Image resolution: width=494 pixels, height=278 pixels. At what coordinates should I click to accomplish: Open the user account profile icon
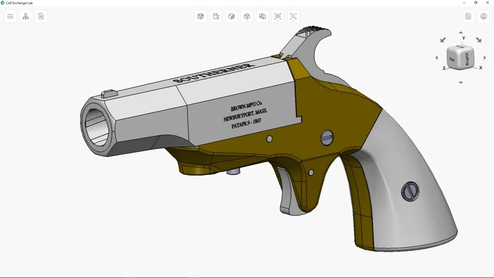pyautogui.click(x=484, y=16)
